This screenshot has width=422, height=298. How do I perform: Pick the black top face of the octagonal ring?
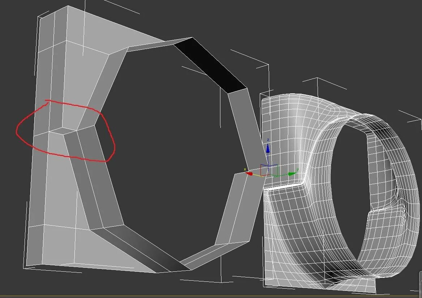point(210,65)
